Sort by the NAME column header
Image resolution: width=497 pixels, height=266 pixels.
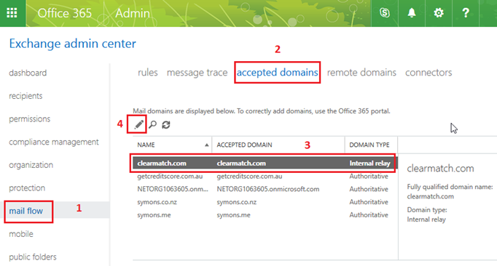click(173, 145)
